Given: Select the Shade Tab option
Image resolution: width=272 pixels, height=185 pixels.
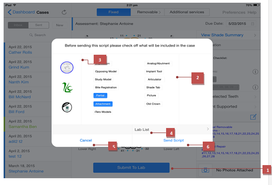Looking at the screenshot, I should (153, 87).
